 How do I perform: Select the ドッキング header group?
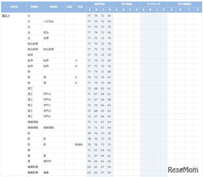click(x=154, y=4)
